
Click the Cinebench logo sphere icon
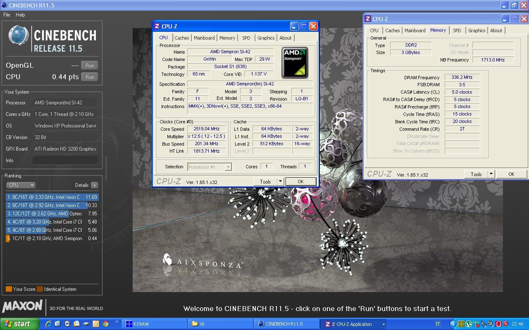[x=19, y=36]
